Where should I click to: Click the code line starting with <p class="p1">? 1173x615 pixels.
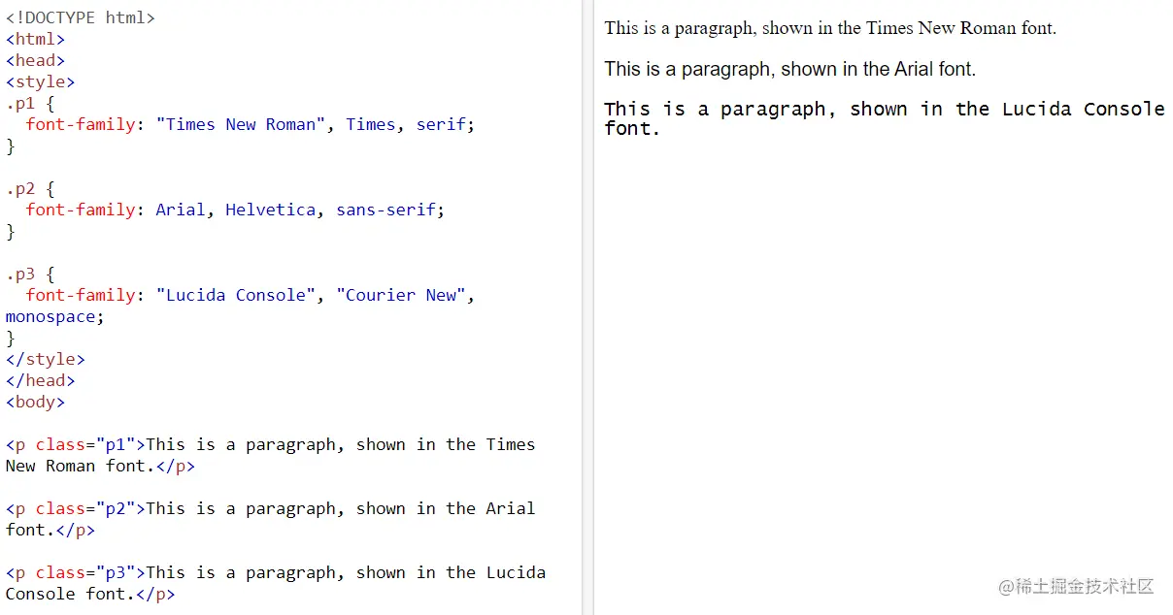[x=270, y=444]
